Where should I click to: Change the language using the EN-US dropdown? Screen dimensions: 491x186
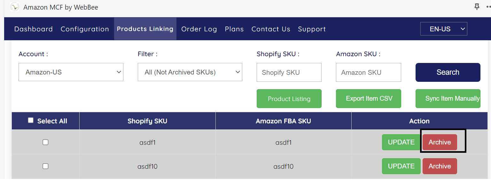tap(444, 29)
